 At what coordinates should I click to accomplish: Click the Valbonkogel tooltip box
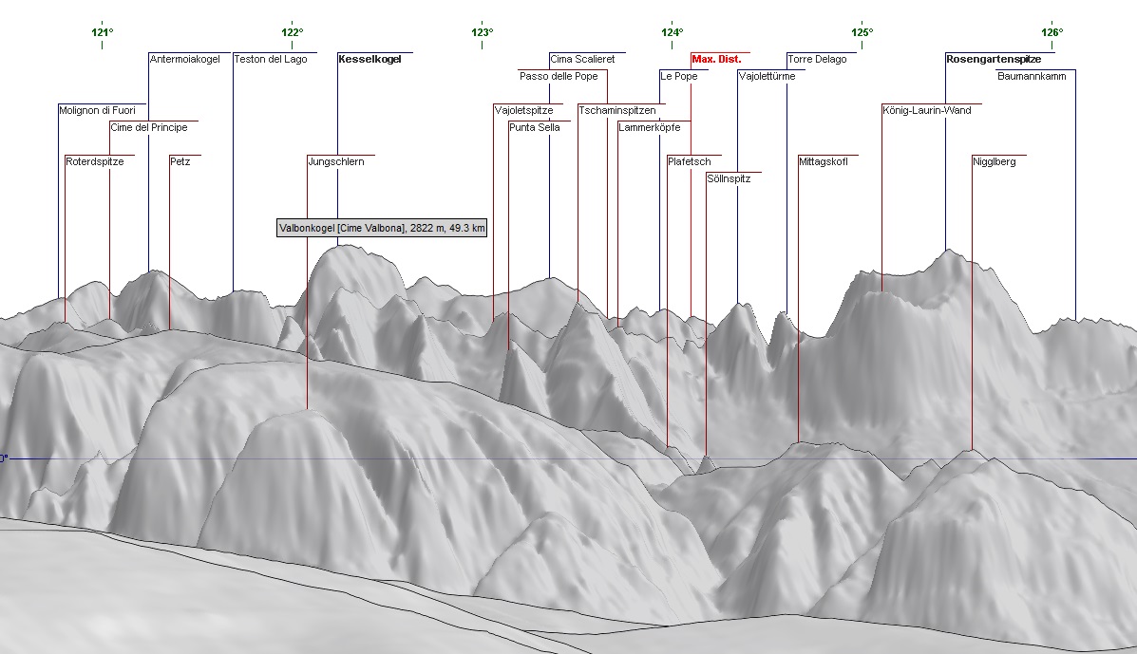tap(382, 228)
